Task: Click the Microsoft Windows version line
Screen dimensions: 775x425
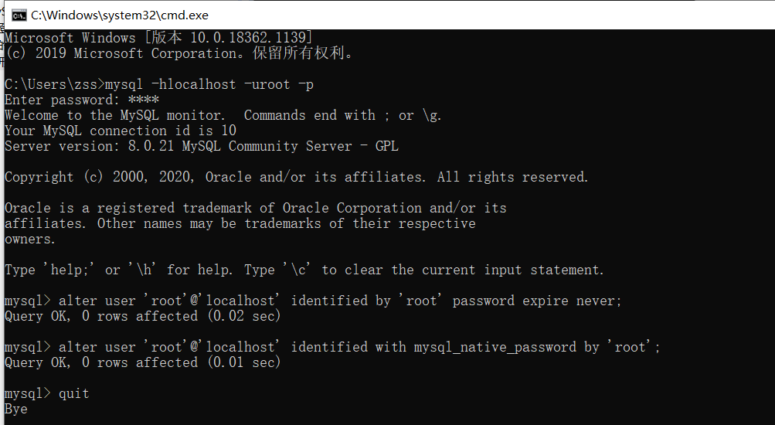Action: pos(158,38)
